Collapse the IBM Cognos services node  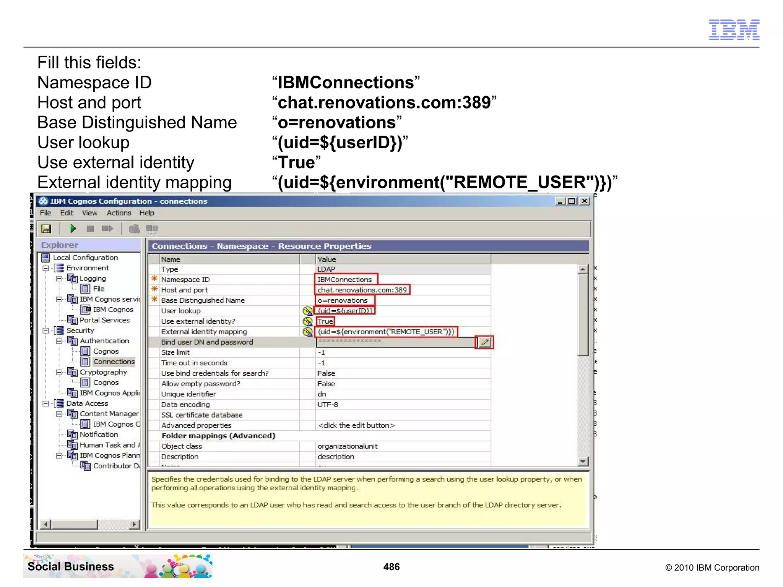(59, 299)
